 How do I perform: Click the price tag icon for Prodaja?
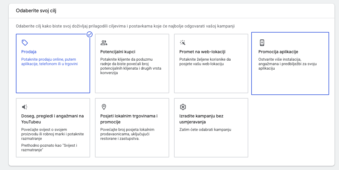[x=25, y=42]
